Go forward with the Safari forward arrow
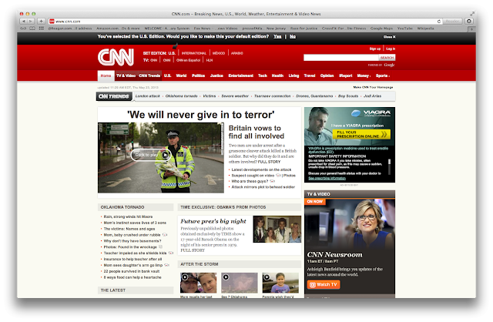This screenshot has width=493, height=322. click(x=31, y=21)
